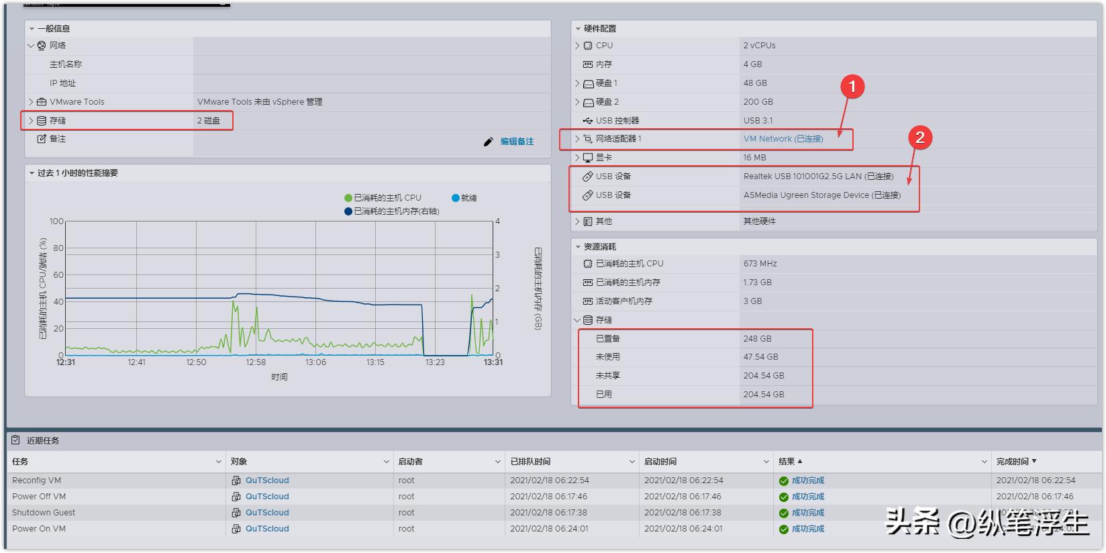Click 成功完成 in the Reconfig VM row

point(808,481)
